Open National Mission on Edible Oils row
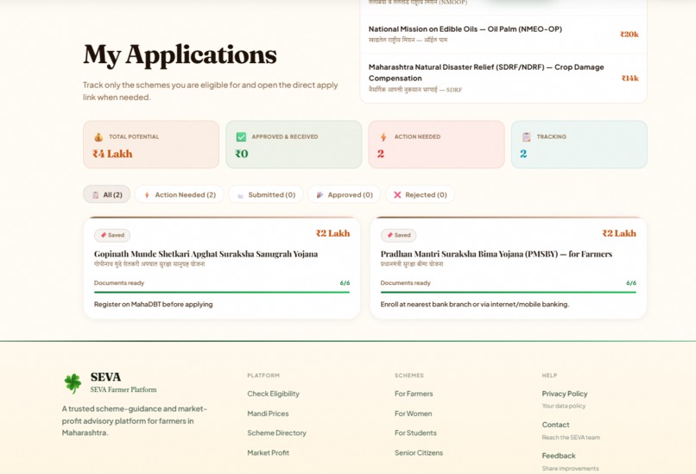 coord(503,35)
